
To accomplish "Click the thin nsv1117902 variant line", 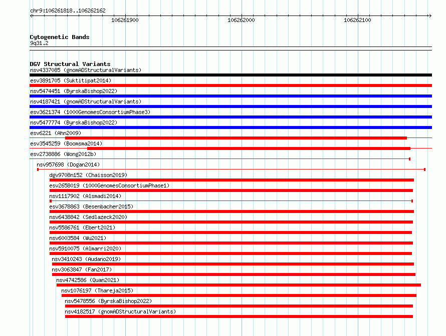I will tap(231, 201).
